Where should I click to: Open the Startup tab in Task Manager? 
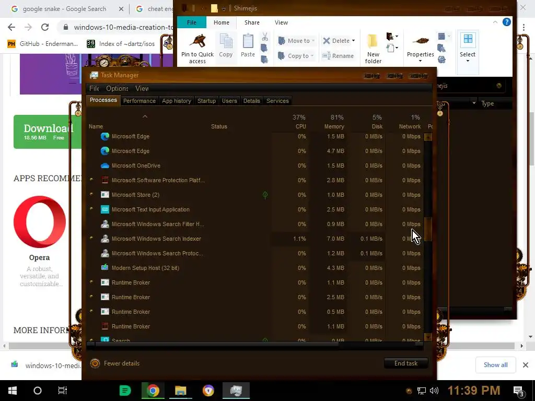point(206,101)
